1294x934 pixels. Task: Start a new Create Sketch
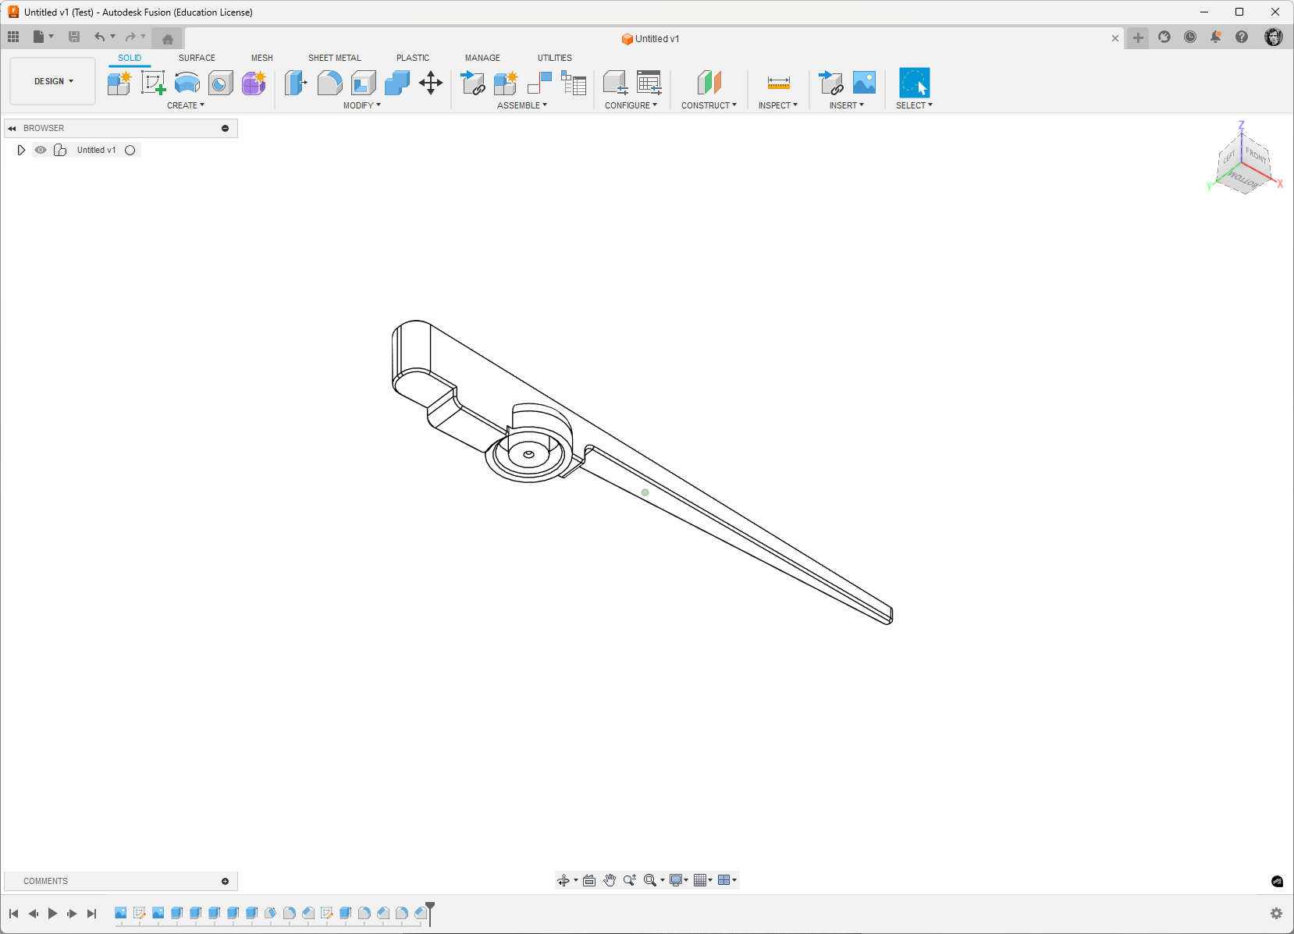[x=153, y=83]
